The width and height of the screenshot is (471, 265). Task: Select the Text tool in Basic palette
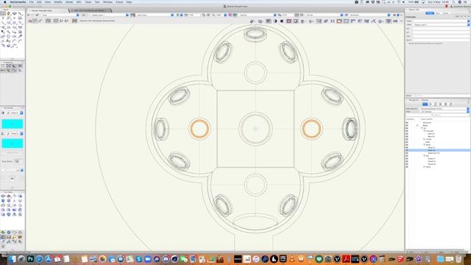3,18
